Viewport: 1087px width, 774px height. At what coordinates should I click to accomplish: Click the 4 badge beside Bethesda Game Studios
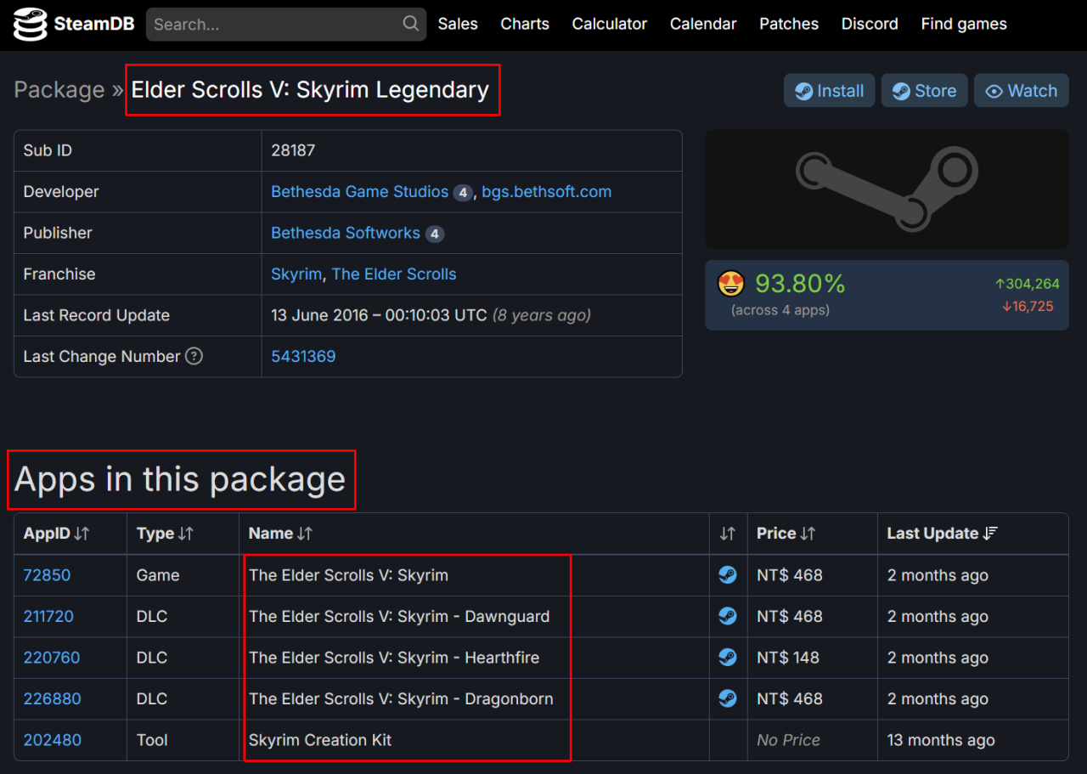462,193
